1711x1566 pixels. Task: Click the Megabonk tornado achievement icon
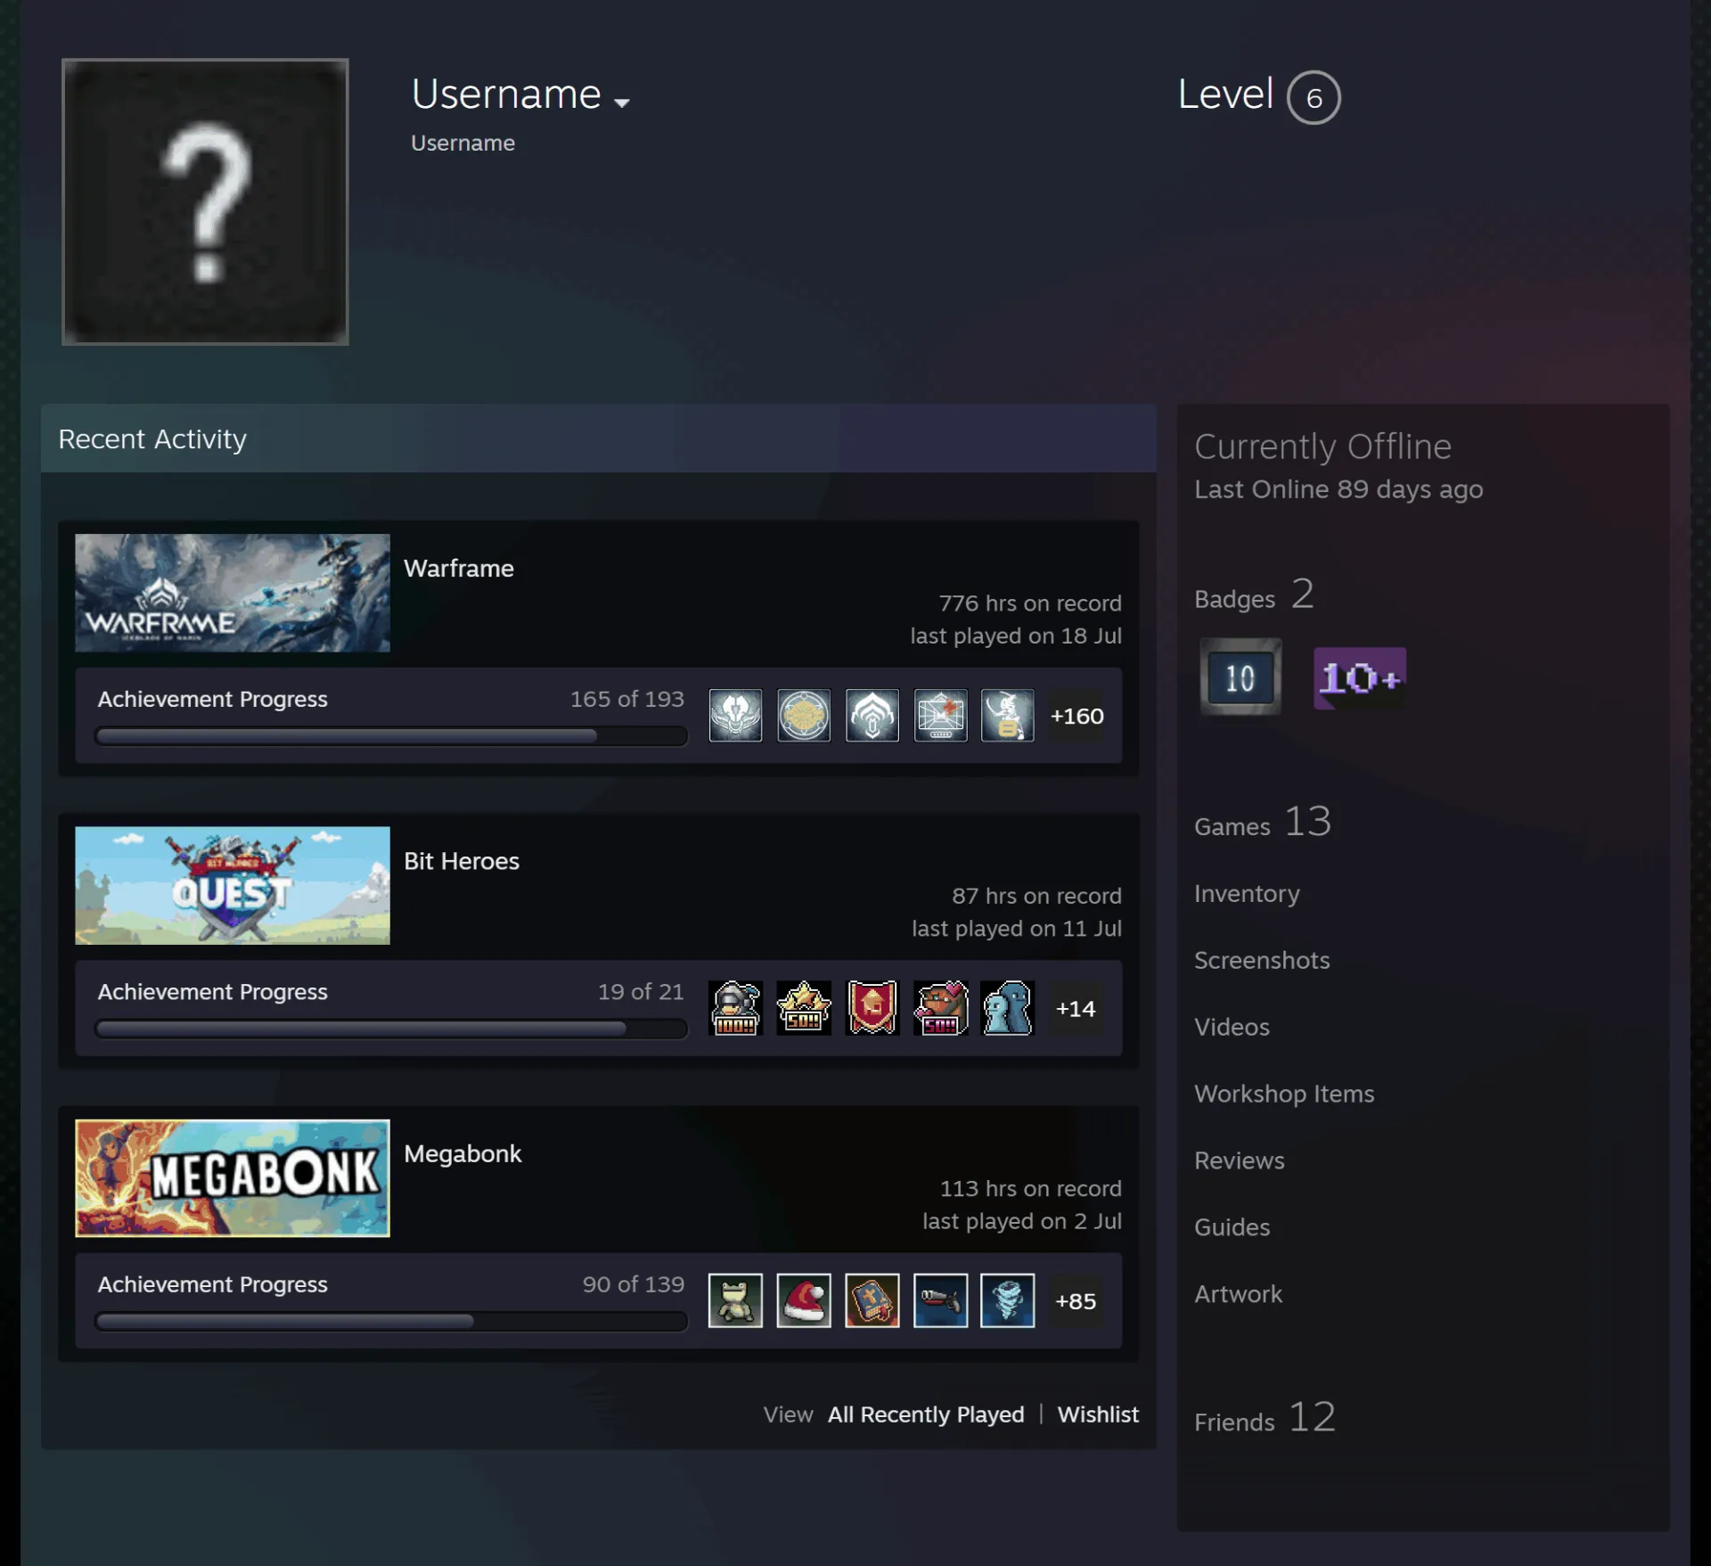click(x=1007, y=1300)
